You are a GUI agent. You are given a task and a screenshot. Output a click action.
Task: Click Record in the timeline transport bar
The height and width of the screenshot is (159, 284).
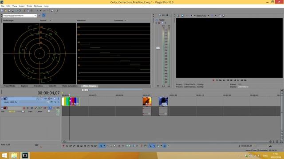click(63, 146)
